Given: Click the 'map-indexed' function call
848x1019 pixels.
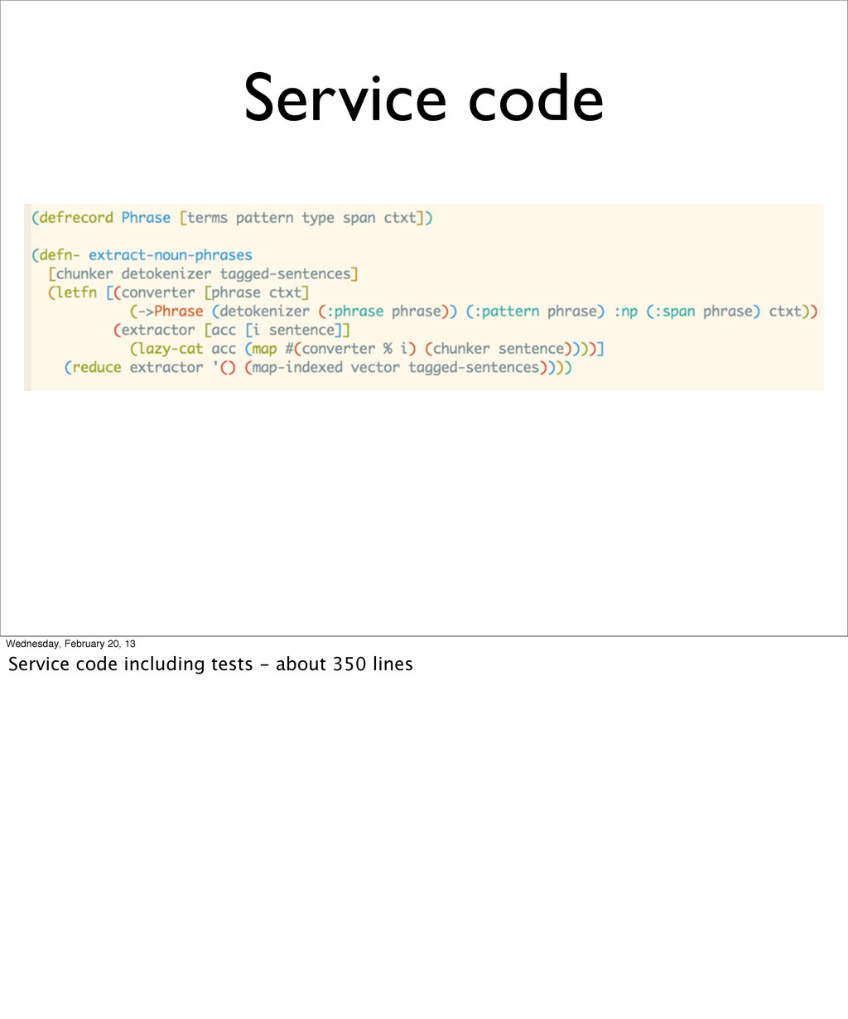Looking at the screenshot, I should [x=296, y=367].
